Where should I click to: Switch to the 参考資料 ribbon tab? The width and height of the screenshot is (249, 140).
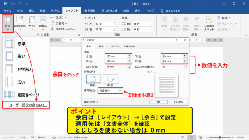pyautogui.click(x=90, y=11)
